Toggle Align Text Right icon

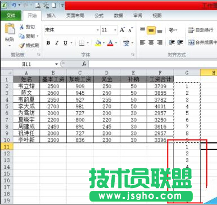click(160, 42)
